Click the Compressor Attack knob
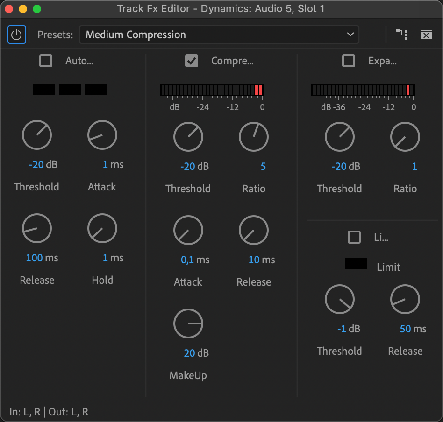Viewport: 443px width, 422px height. click(188, 230)
